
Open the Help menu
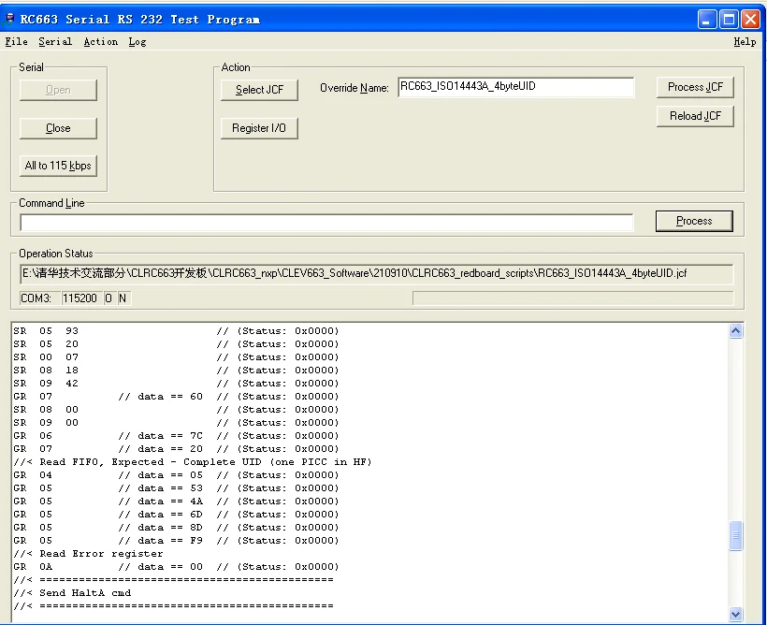745,42
